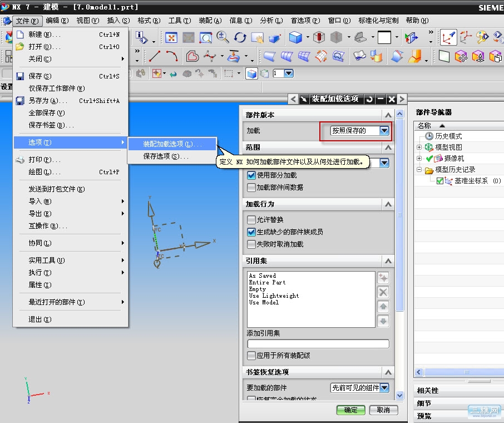Click the snap point selection icon
Viewport: 504px width, 423px height.
156,73
